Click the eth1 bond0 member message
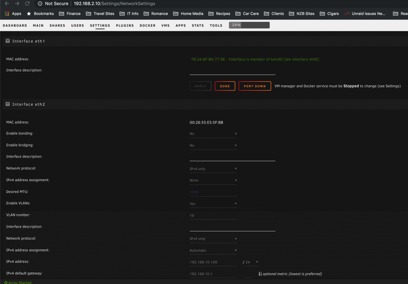Viewport: 408px width, 284px height. [x=255, y=59]
